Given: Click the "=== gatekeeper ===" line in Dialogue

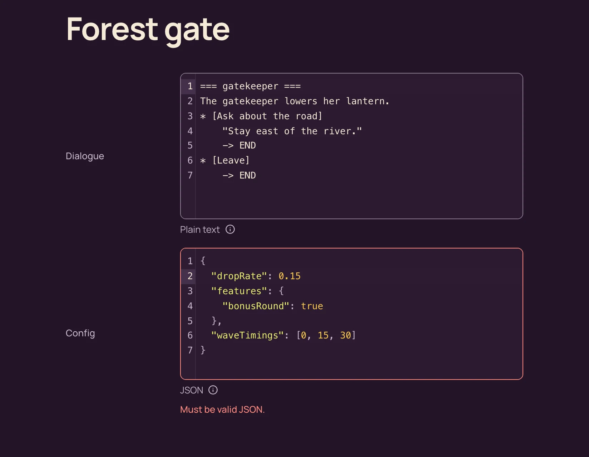Looking at the screenshot, I should (250, 86).
